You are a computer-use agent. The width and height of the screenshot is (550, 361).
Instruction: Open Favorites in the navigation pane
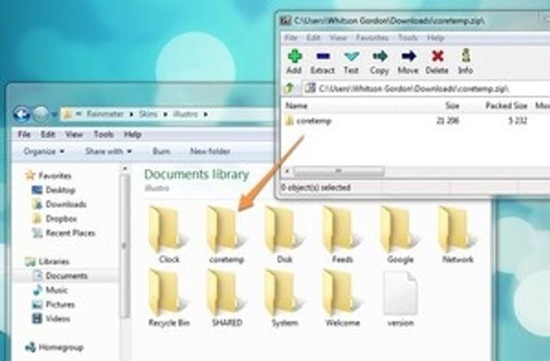[48, 175]
